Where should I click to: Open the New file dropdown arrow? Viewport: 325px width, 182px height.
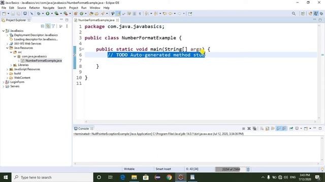[9, 14]
